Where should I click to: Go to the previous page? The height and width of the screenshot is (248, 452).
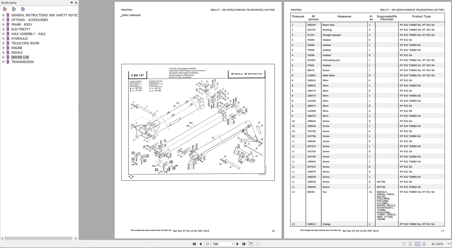200,244
